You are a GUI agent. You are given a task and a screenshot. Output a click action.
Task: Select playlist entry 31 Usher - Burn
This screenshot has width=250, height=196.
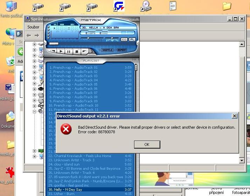point(90,194)
